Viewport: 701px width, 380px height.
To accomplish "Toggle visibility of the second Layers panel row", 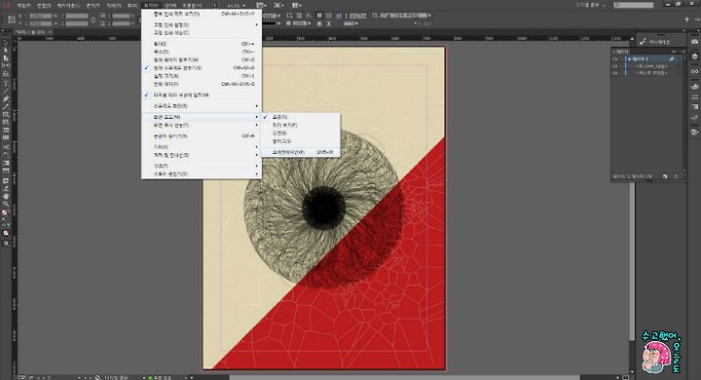I will (x=615, y=66).
